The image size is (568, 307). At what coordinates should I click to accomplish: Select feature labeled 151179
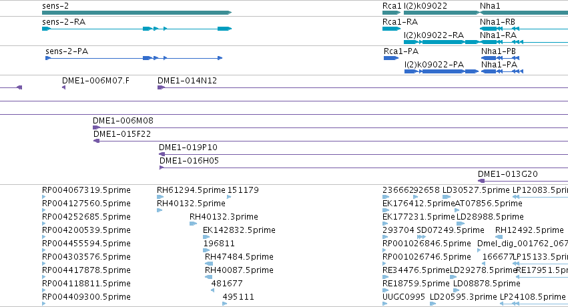[243, 190]
